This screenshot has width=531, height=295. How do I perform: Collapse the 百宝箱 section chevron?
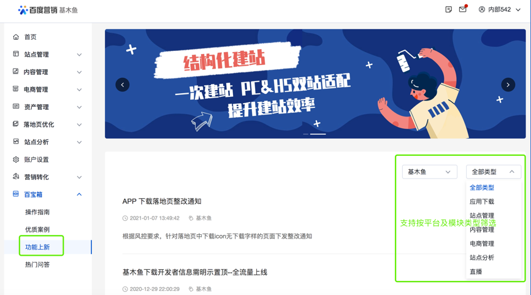click(x=79, y=194)
